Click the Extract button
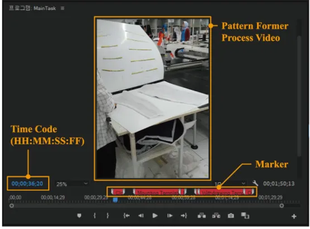Viewport: 310px width, 229px height. [x=216, y=216]
